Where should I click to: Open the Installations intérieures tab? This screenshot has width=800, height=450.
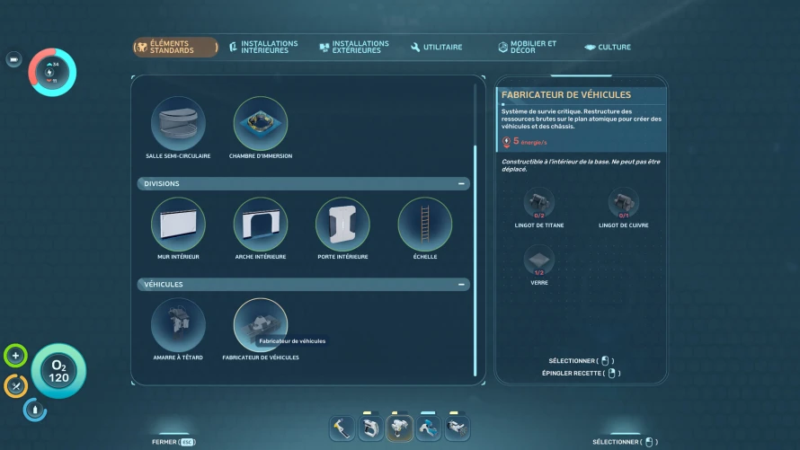pos(263,47)
